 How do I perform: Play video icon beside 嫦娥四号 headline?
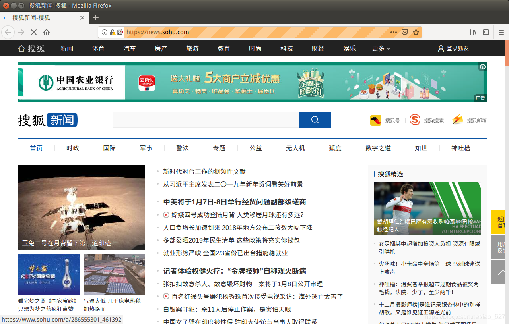[x=166, y=215]
